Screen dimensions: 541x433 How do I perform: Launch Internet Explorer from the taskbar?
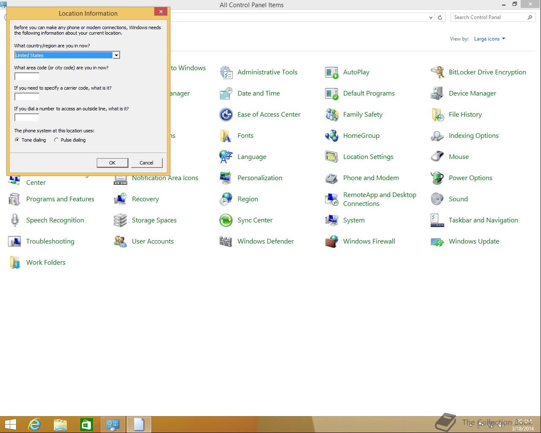(x=34, y=424)
